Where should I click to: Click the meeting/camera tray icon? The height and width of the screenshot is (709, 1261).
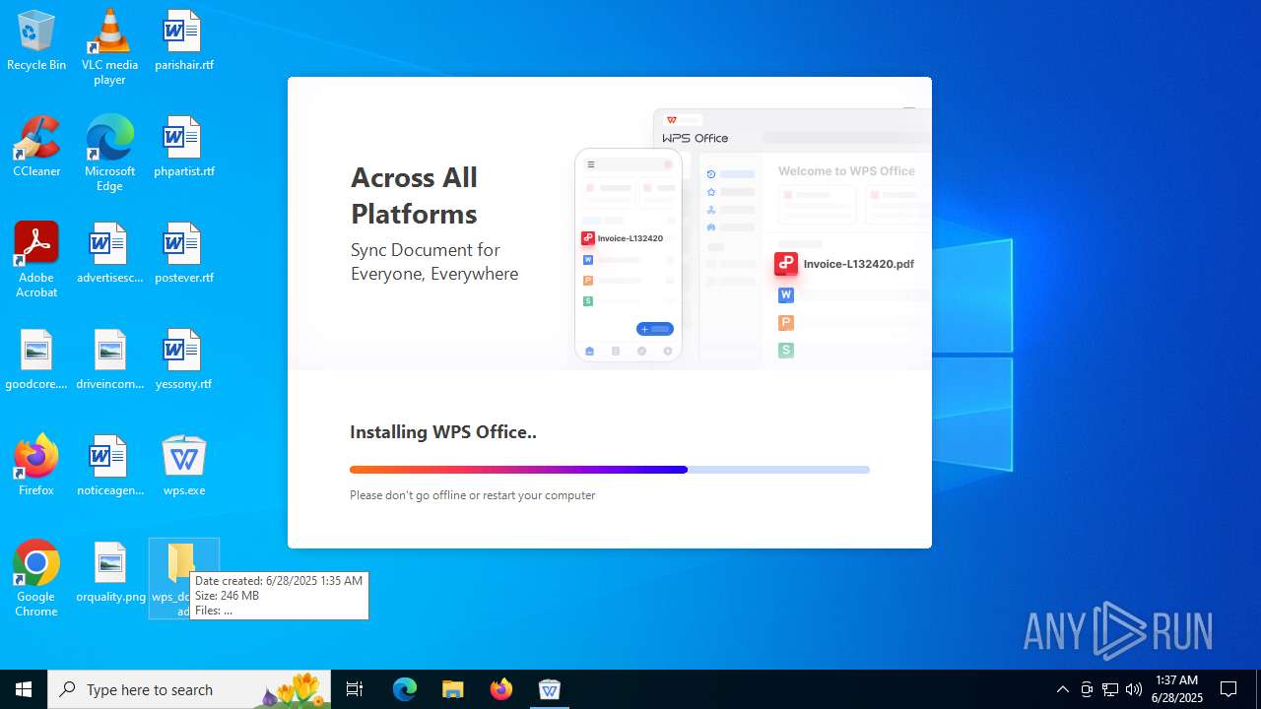point(1087,689)
